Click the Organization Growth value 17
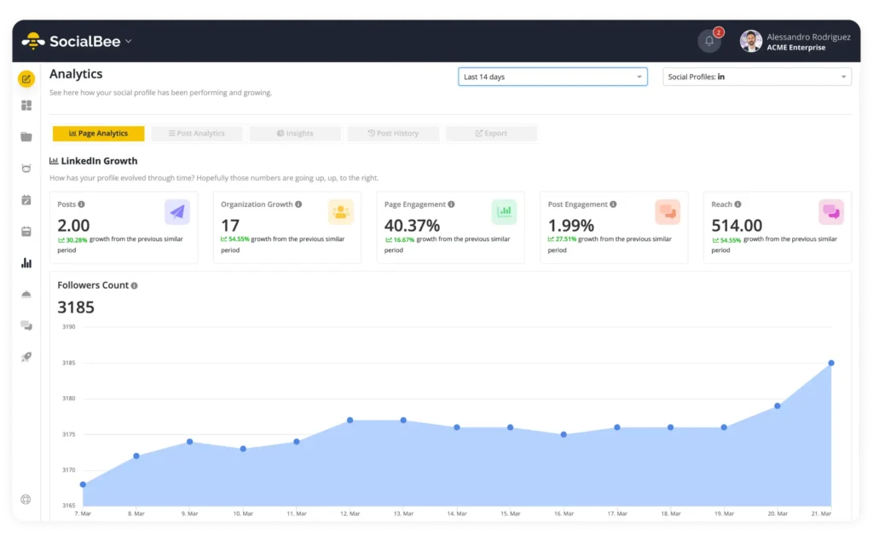Screen dimensions: 873x545 pyautogui.click(x=230, y=226)
